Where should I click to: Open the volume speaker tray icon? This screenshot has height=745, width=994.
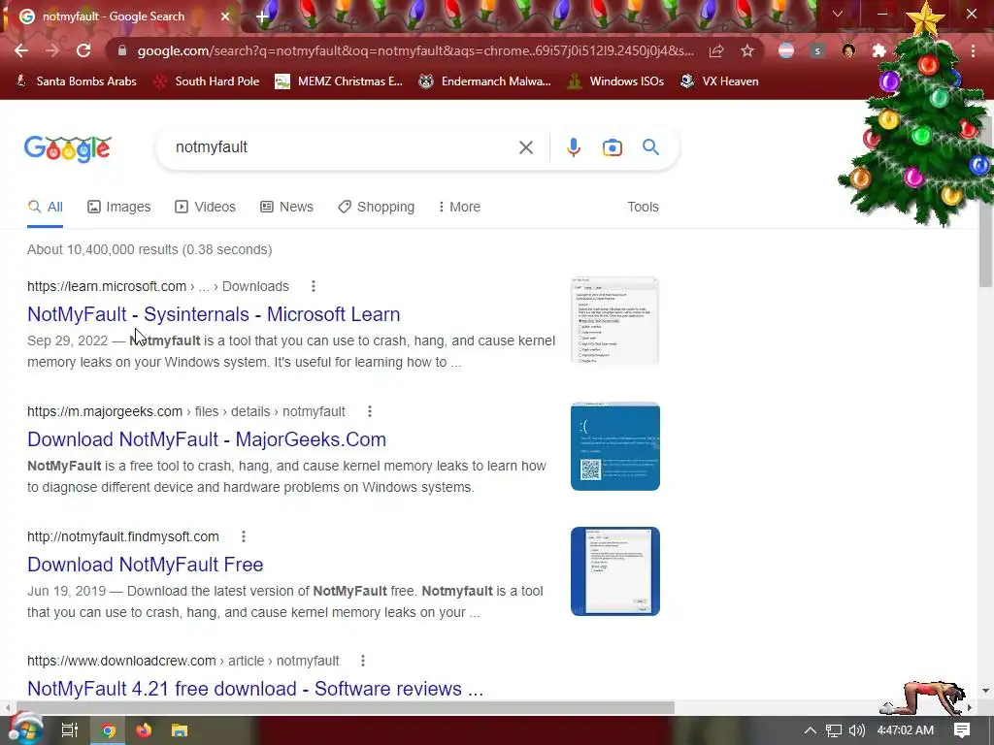pos(857,730)
